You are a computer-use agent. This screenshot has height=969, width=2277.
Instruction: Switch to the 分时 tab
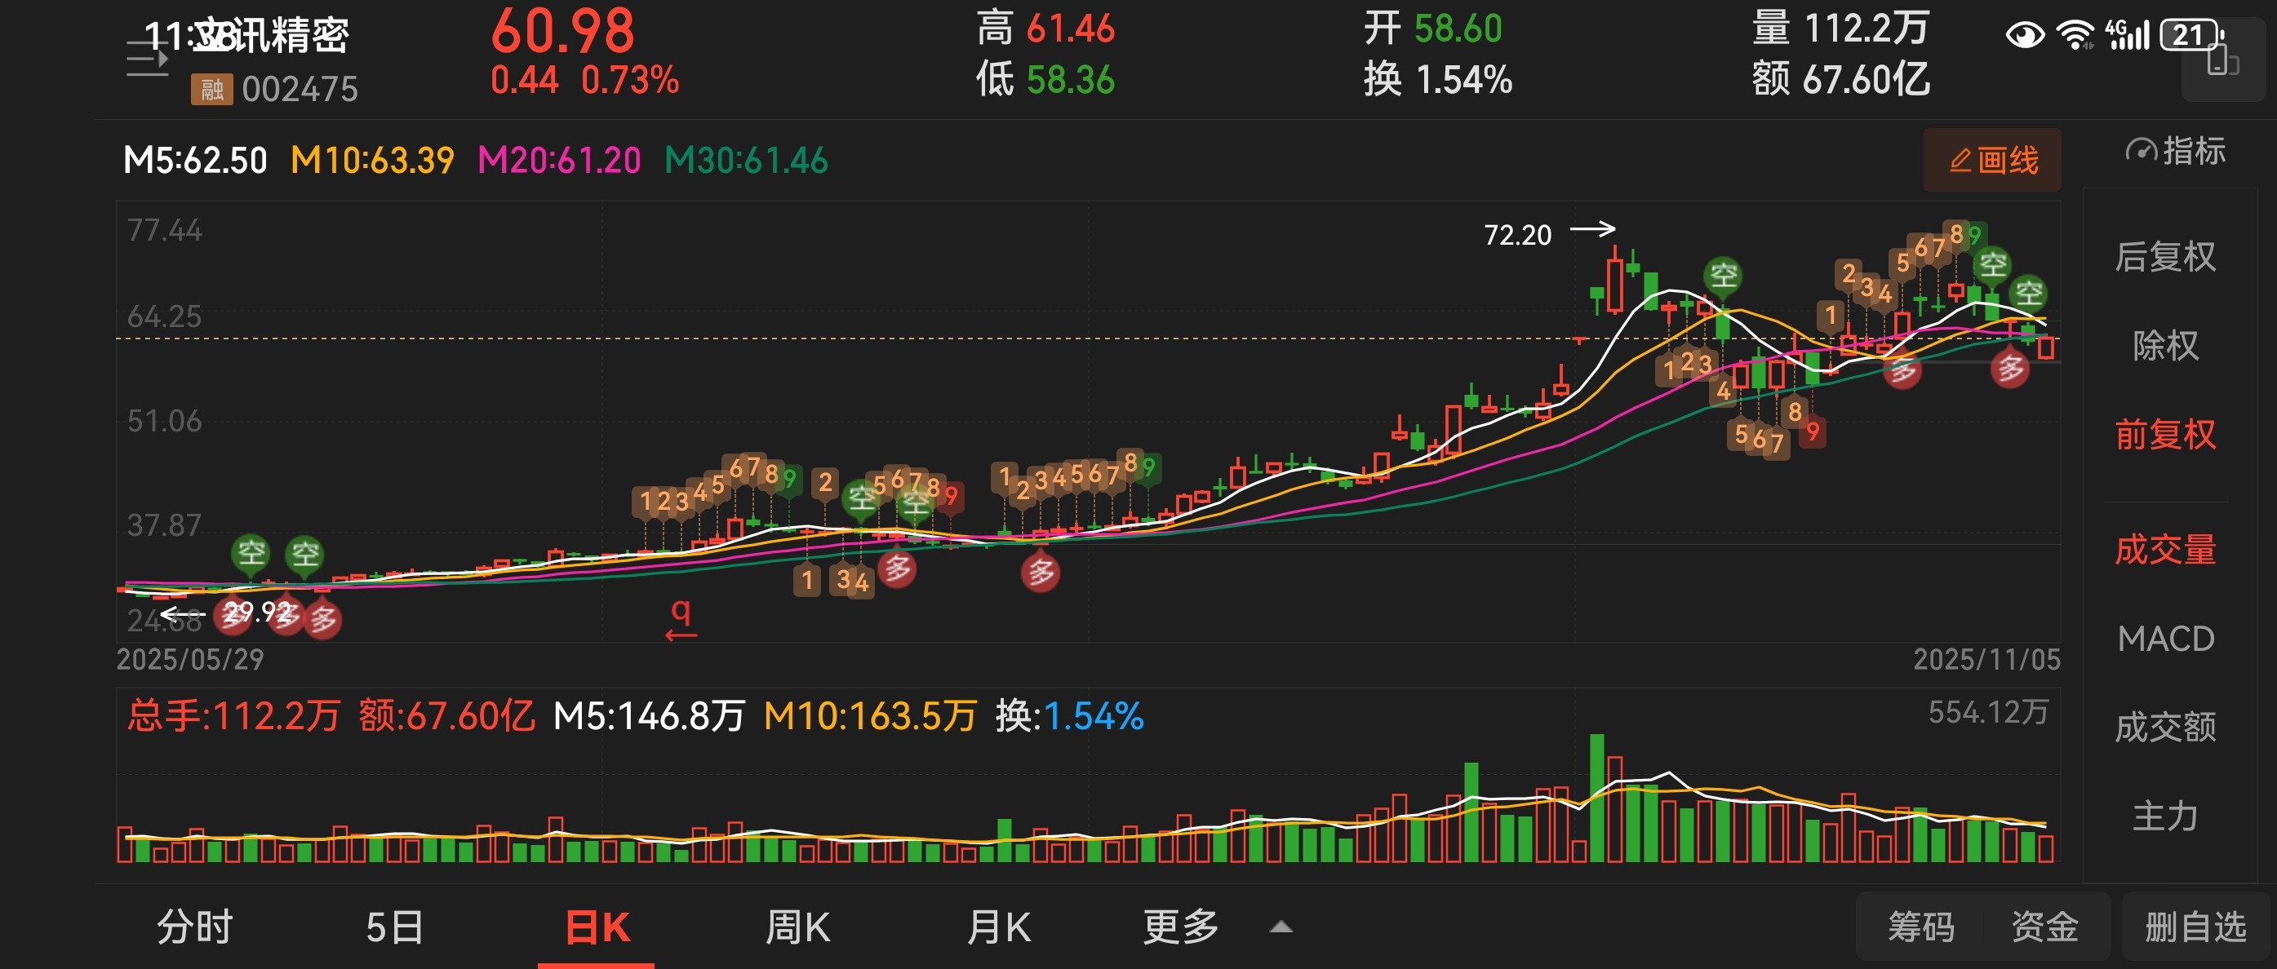(x=194, y=927)
